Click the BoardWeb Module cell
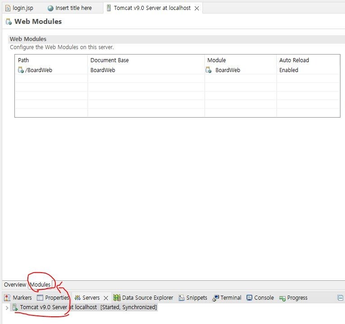This screenshot has width=345, height=324. [241, 70]
